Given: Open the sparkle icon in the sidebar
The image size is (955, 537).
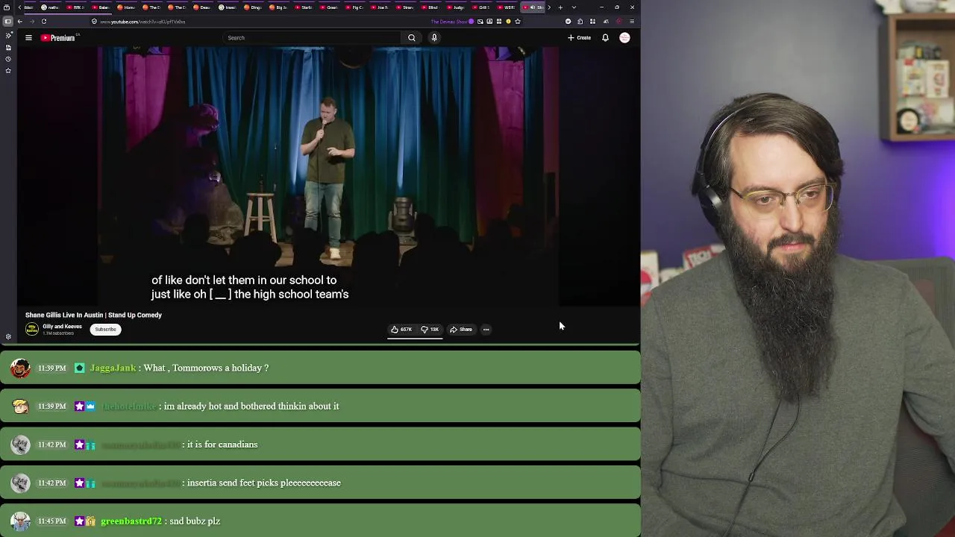Looking at the screenshot, I should click(x=8, y=35).
